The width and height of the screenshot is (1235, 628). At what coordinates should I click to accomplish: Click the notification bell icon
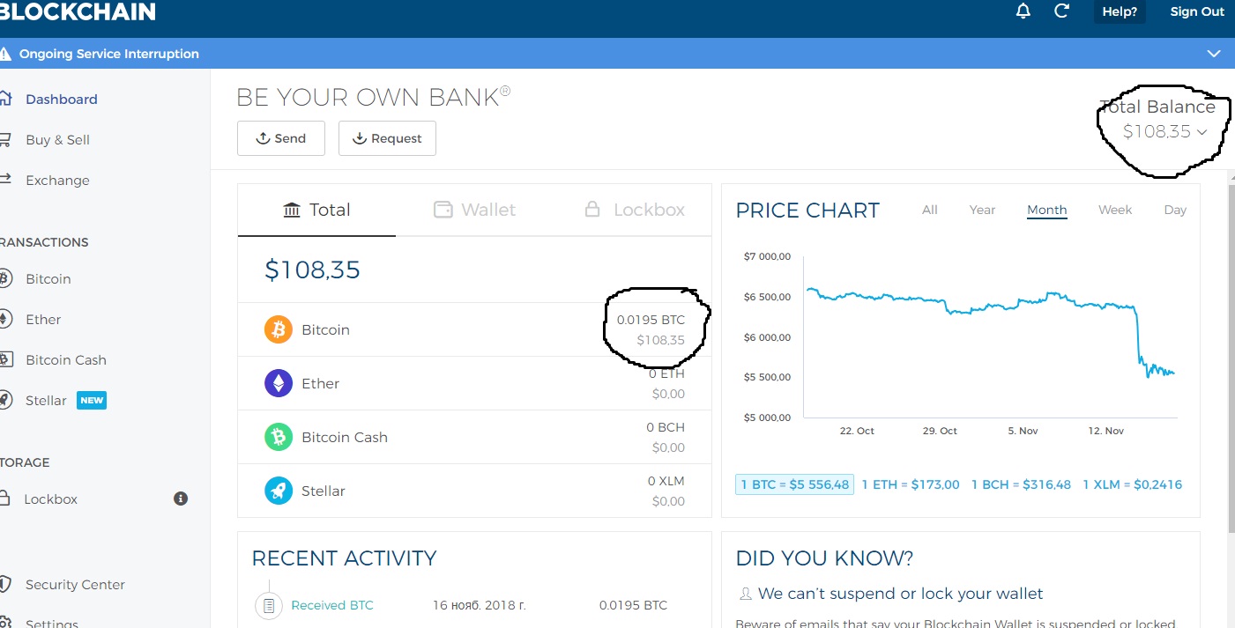(1023, 11)
